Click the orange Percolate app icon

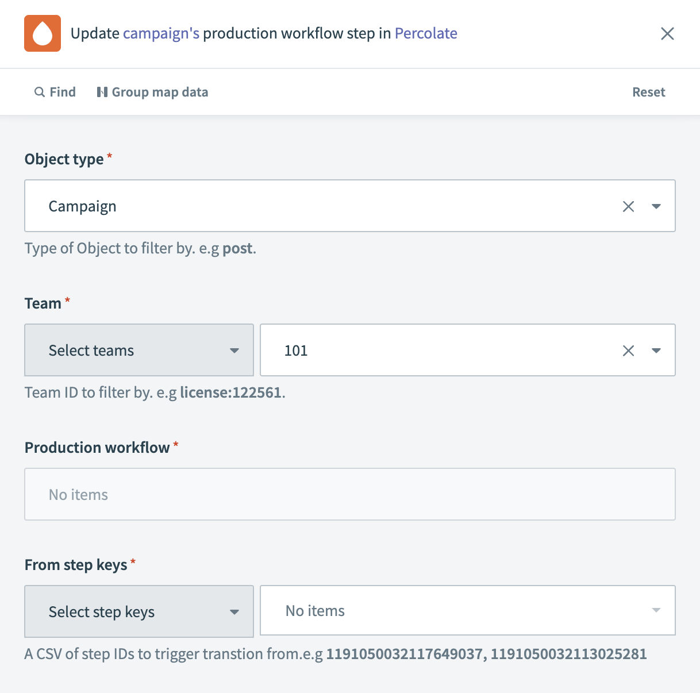(42, 33)
